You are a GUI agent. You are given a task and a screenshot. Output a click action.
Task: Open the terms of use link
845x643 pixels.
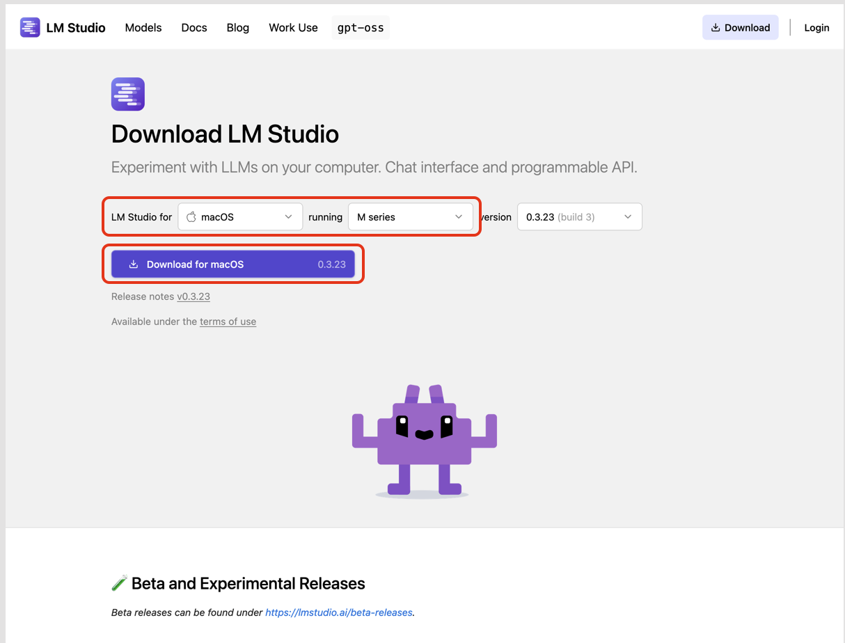(228, 321)
